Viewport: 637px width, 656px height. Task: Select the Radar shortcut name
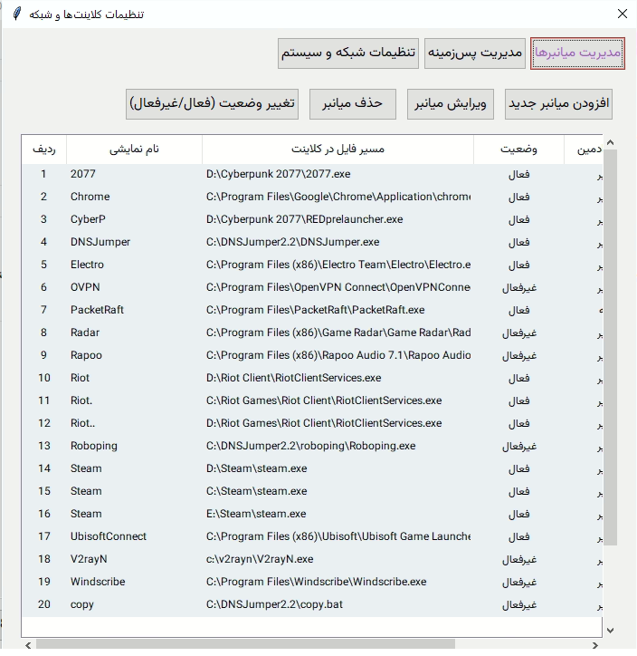(x=85, y=333)
